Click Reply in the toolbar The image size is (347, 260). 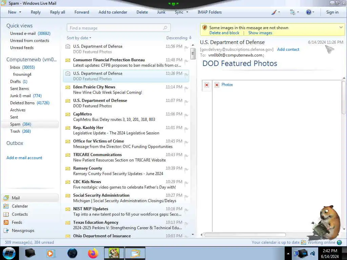coord(36,12)
